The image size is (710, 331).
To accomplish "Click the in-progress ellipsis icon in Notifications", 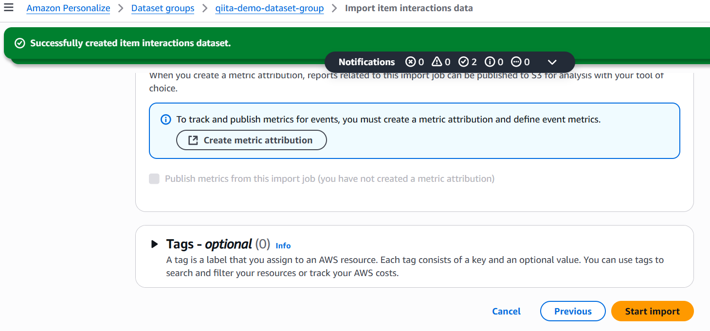I will [516, 62].
